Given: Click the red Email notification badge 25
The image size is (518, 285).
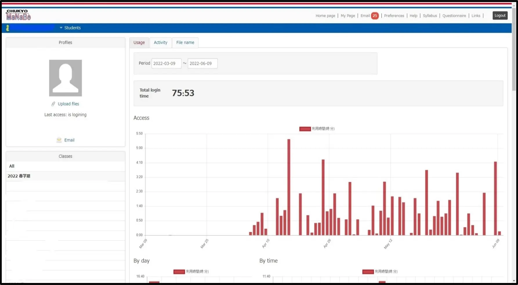Looking at the screenshot, I should pyautogui.click(x=375, y=16).
